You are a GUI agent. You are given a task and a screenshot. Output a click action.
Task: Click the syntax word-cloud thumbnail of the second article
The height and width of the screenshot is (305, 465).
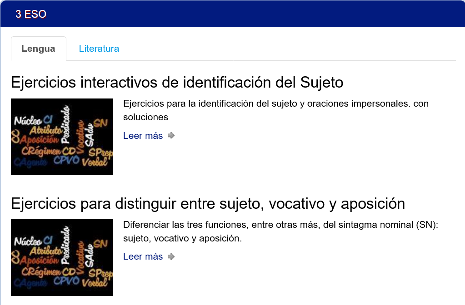click(62, 257)
